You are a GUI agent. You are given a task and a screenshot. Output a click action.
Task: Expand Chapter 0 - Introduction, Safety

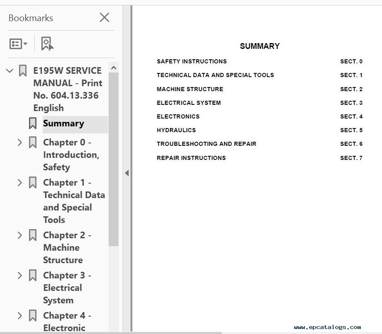click(x=20, y=143)
